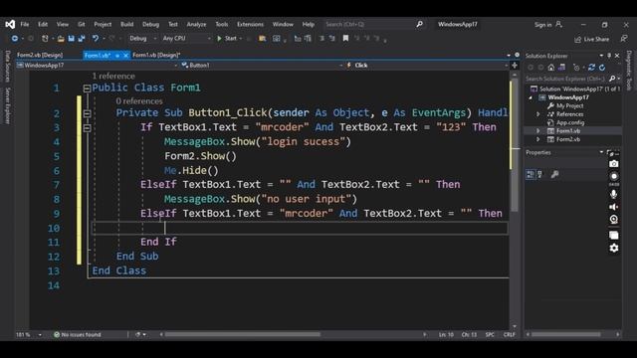Click the recorder record button
This screenshot has height=358, width=637.
tap(614, 177)
